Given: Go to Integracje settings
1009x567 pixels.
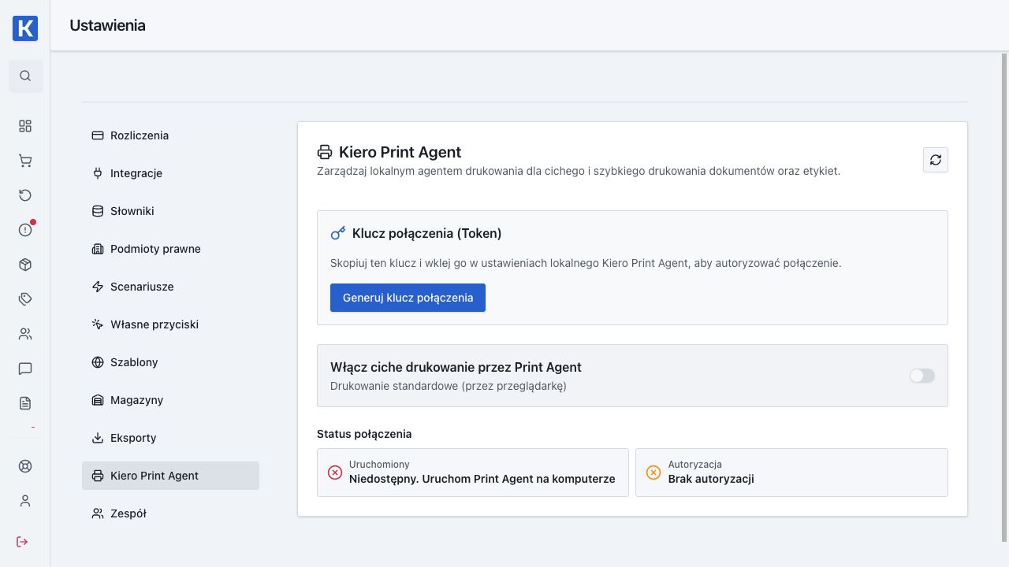Looking at the screenshot, I should [170, 173].
